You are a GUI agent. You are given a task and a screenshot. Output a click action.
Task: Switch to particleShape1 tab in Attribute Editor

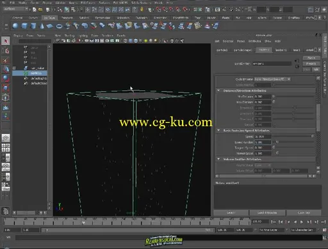[243, 50]
